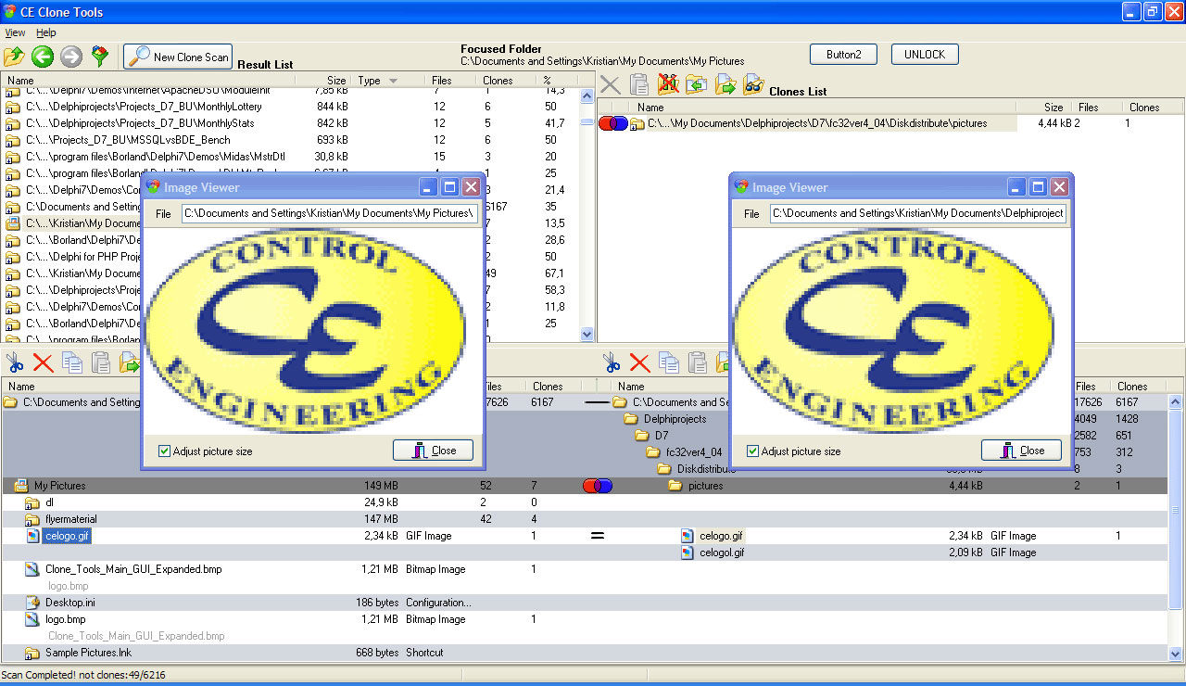
Task: Open the Help menu
Action: [x=45, y=32]
